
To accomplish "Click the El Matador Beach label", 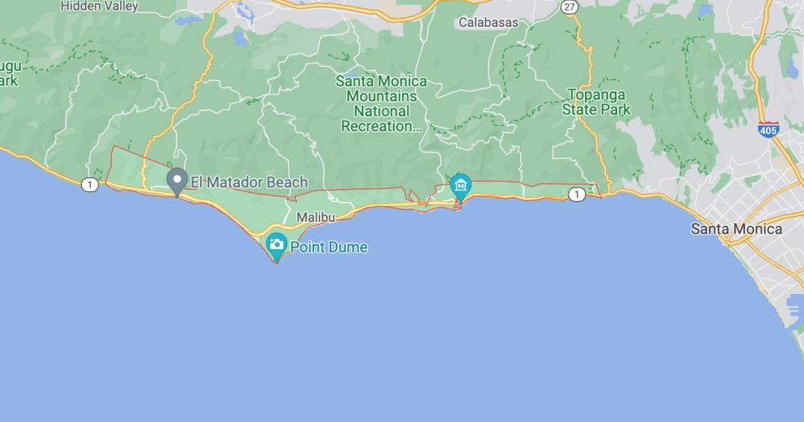I will [249, 182].
